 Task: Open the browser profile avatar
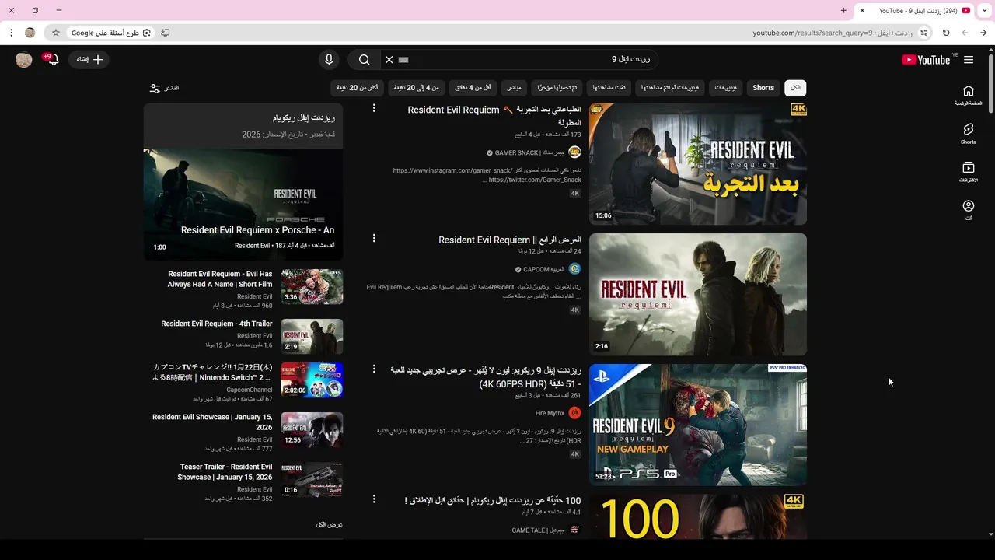pos(30,33)
